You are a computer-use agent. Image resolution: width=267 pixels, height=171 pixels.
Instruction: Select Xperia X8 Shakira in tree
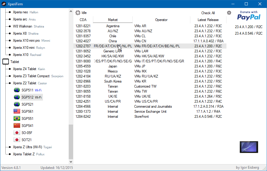pos(25,33)
